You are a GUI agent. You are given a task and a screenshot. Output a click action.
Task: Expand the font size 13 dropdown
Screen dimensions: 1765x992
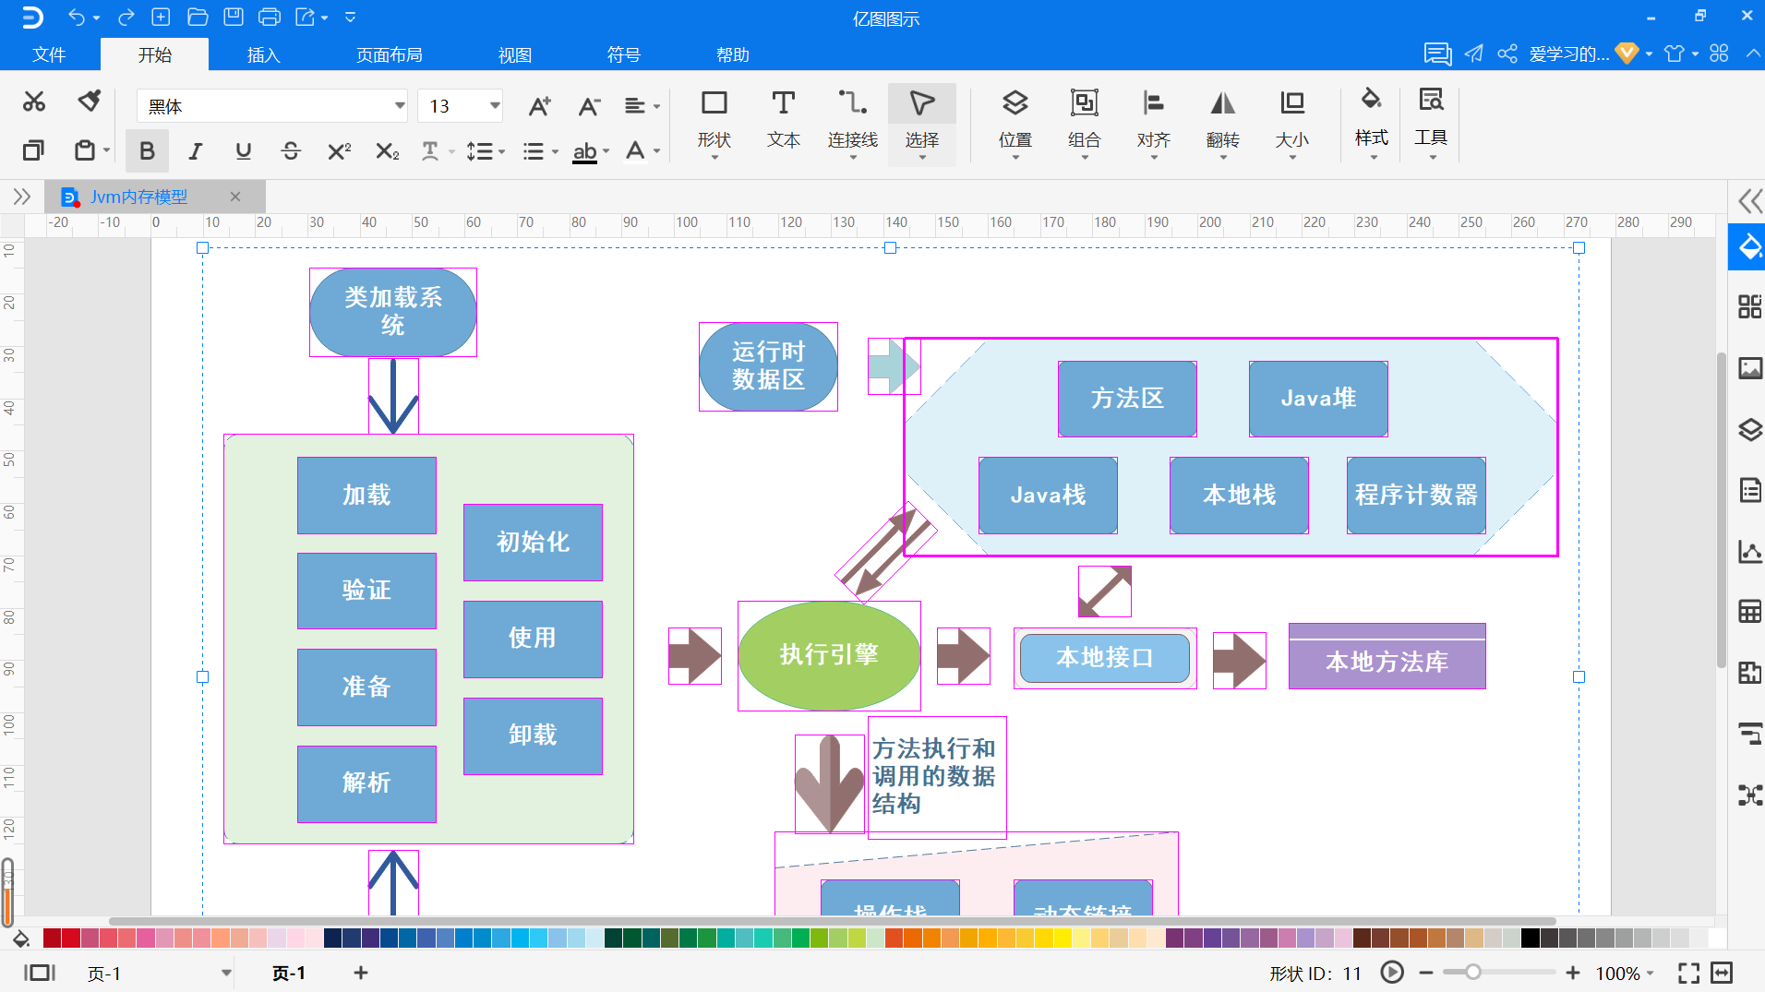(495, 106)
